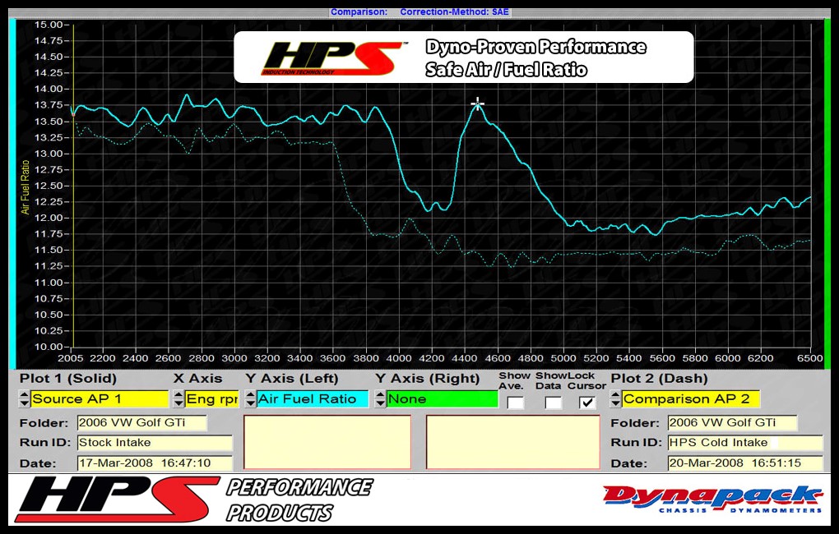Click the stepper arrows beside Eng rpm
Image resolution: width=839 pixels, height=534 pixels.
coord(178,398)
